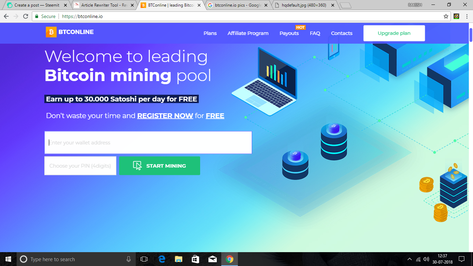The image size is (473, 266).
Task: Go back to the previous page
Action: pos(6,16)
